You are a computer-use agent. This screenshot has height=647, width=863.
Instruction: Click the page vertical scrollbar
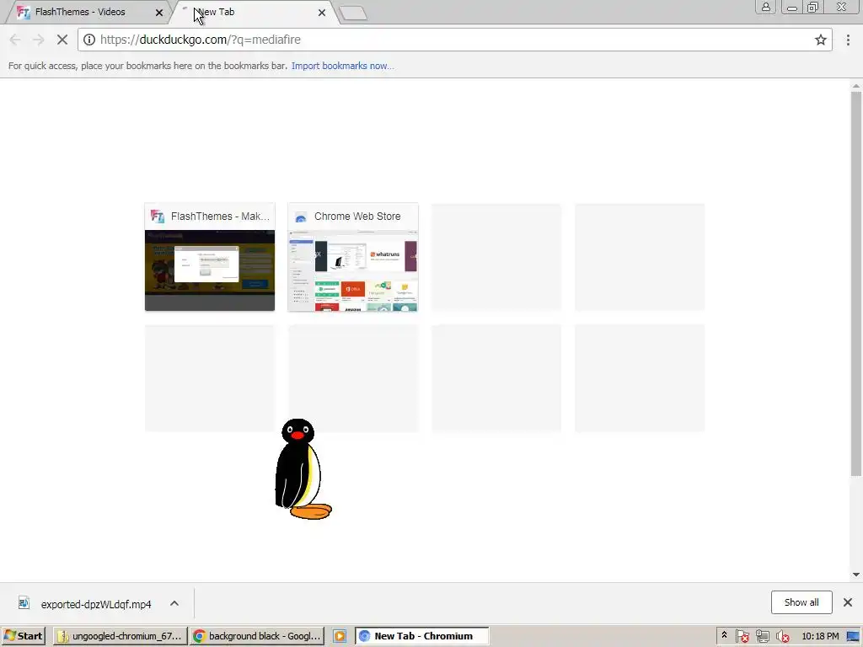click(856, 283)
